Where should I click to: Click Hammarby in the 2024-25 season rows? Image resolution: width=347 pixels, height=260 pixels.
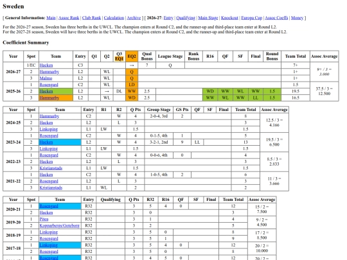(x=49, y=116)
